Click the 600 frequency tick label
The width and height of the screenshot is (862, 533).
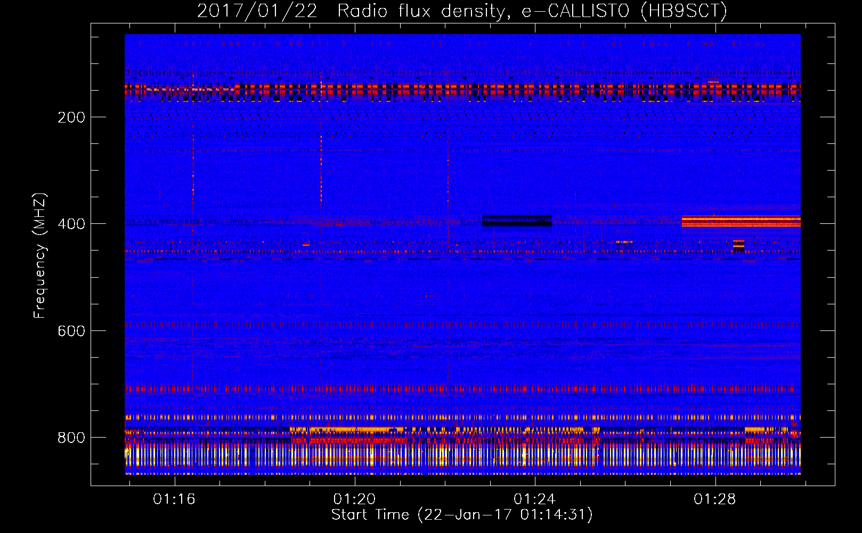point(71,331)
